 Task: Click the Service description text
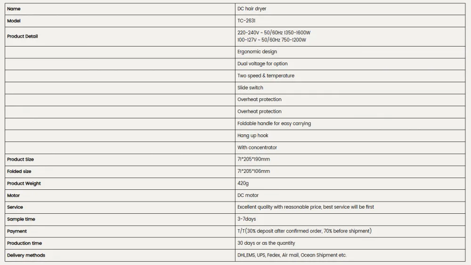click(x=306, y=207)
